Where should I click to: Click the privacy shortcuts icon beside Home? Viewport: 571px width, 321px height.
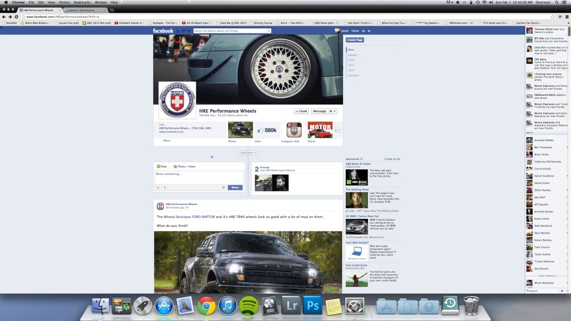click(x=364, y=31)
